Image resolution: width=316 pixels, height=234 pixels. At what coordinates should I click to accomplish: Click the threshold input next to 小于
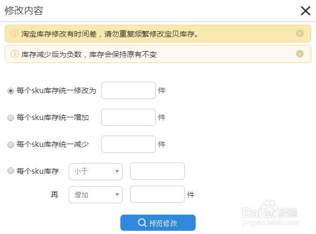pos(157,171)
